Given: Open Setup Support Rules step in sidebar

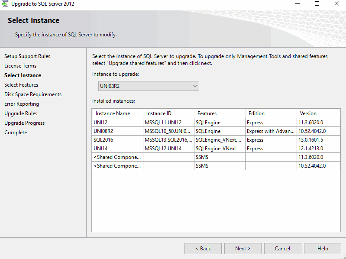Looking at the screenshot, I should click(27, 56).
